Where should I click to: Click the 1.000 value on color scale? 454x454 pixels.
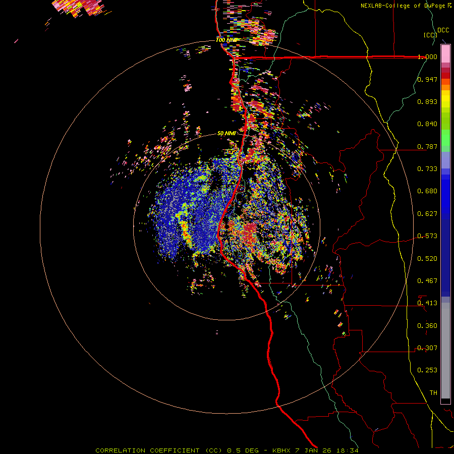(x=427, y=56)
